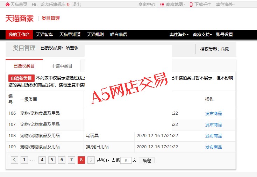
Task: Click 发布商品 for row 107
Action: [213, 125]
